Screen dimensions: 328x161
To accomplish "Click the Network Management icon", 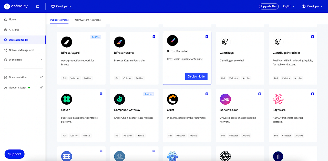I will point(6,50).
